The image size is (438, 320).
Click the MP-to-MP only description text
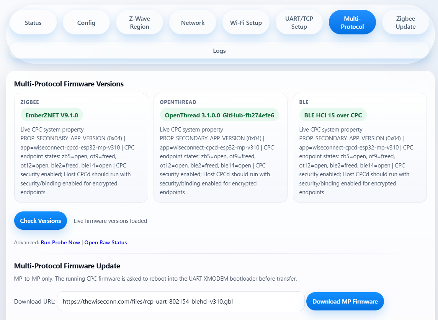[155, 279]
